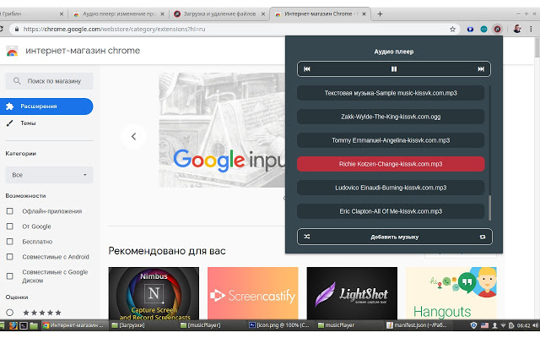Viewport: 540px width, 338px height.
Task: Open a new tab
Action: point(380,14)
